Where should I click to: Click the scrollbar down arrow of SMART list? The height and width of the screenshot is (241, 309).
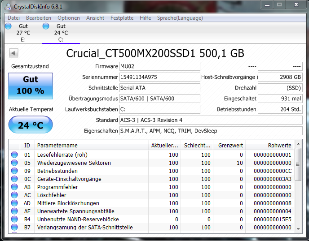coord(298,229)
